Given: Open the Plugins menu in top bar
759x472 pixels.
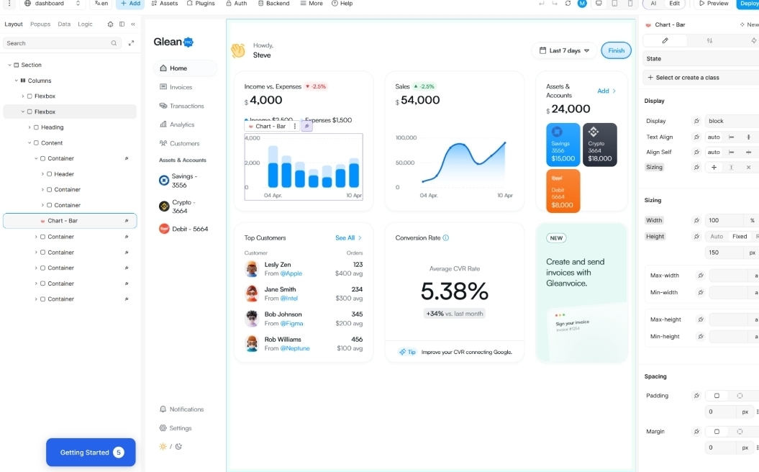Looking at the screenshot, I should (201, 4).
